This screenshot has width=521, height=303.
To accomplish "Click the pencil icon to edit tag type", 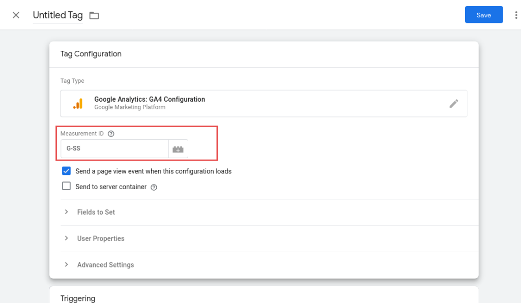I will tap(453, 104).
